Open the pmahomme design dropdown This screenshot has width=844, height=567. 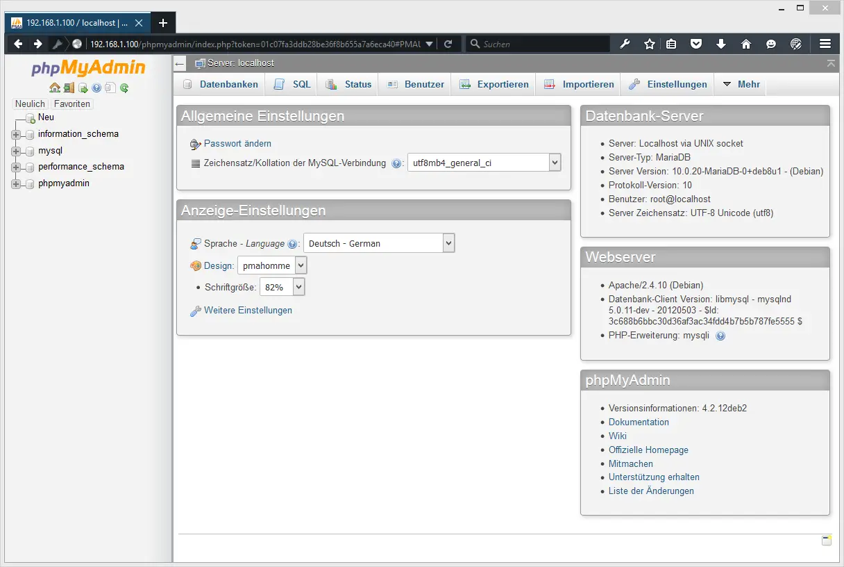(272, 265)
